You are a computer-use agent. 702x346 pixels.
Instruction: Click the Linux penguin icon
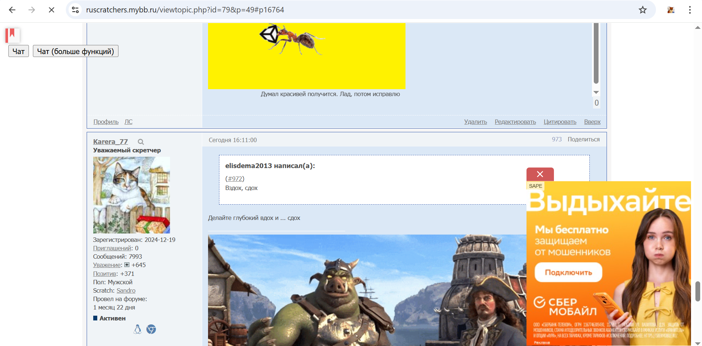(137, 329)
